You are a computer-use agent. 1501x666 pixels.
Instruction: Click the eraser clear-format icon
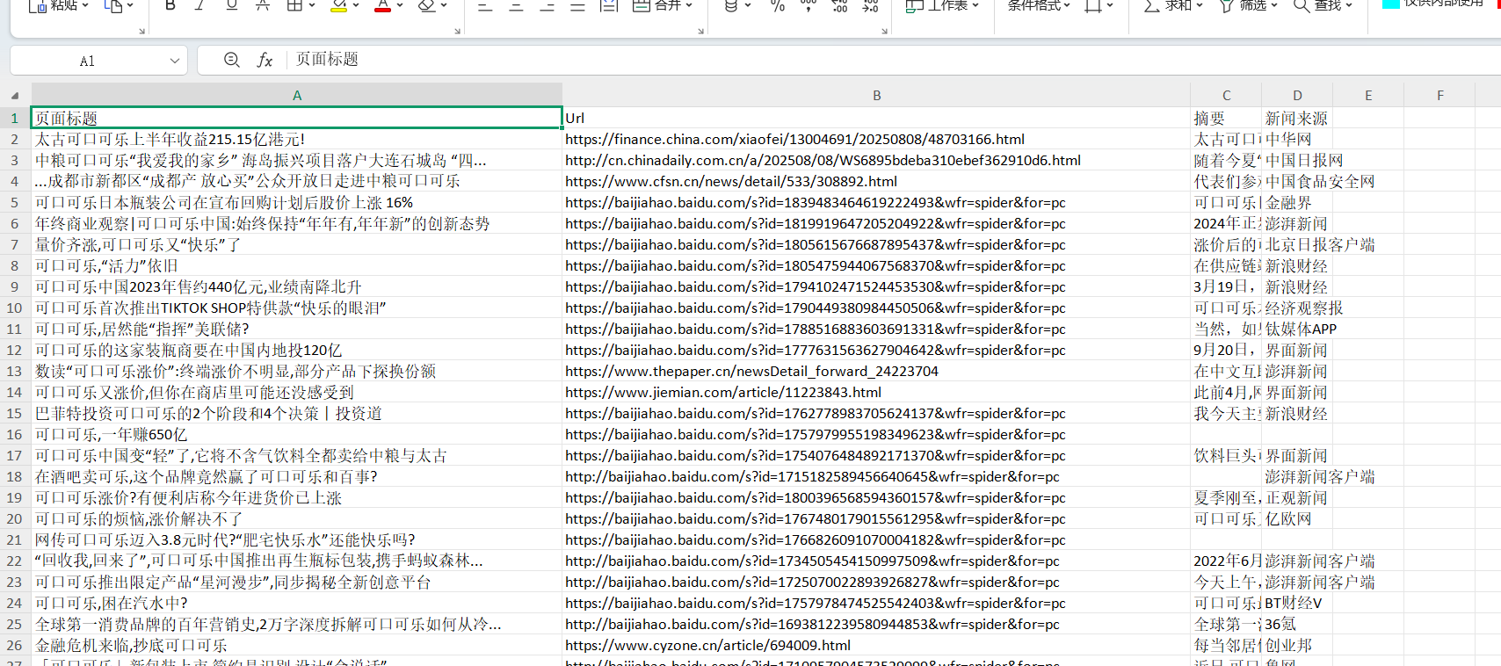pyautogui.click(x=426, y=5)
